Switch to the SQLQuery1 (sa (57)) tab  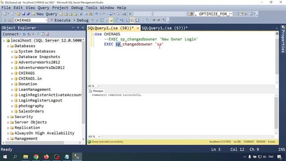coord(164,28)
